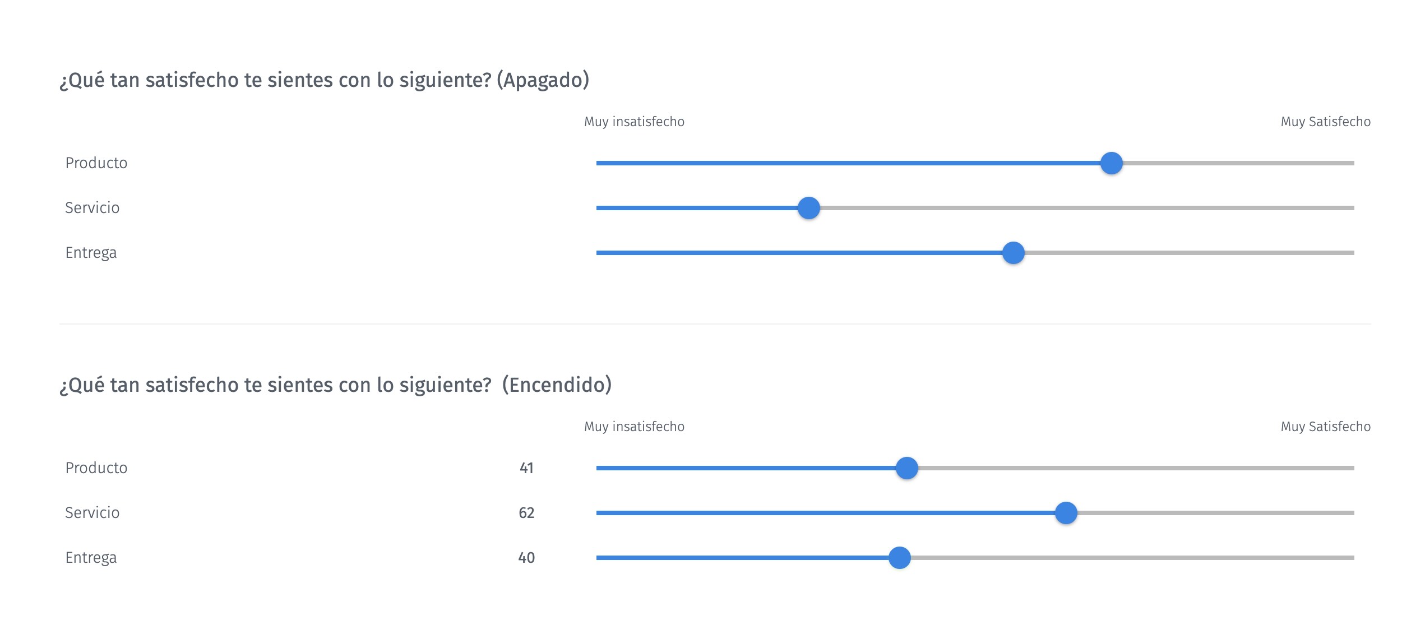Click the Muy insatisfecho label in Encendido section
This screenshot has width=1425, height=620.
[634, 426]
